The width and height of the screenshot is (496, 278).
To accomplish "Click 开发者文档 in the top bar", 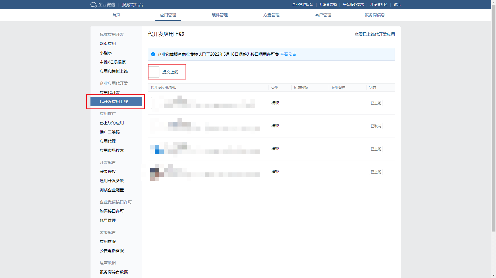I will coord(328,5).
